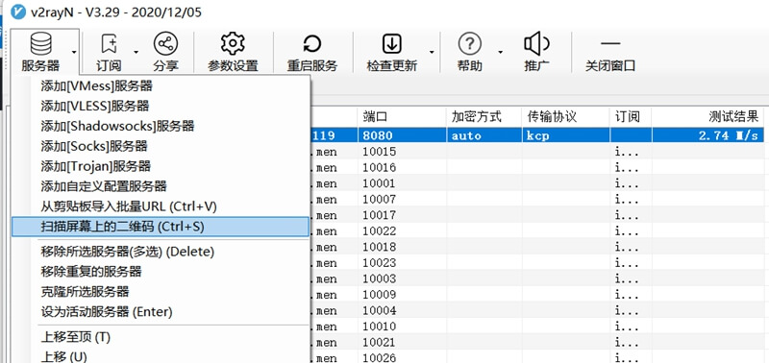The width and height of the screenshot is (769, 363).
Task: Select the row with port 10022
Action: click(537, 230)
